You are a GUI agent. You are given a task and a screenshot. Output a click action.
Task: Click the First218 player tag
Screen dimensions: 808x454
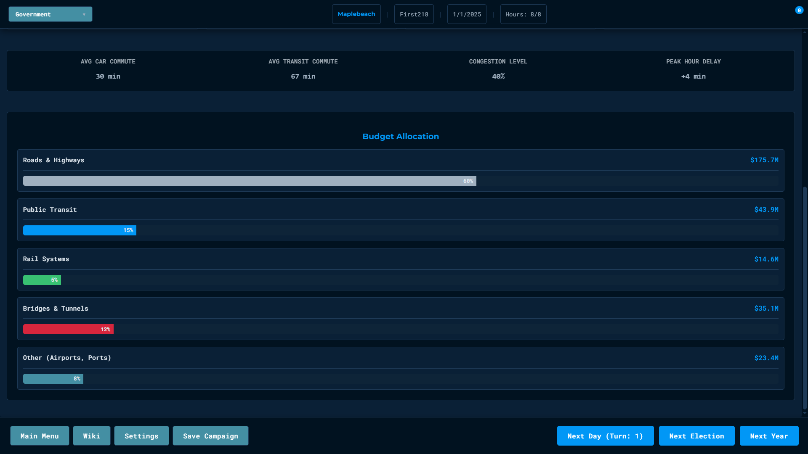point(414,14)
